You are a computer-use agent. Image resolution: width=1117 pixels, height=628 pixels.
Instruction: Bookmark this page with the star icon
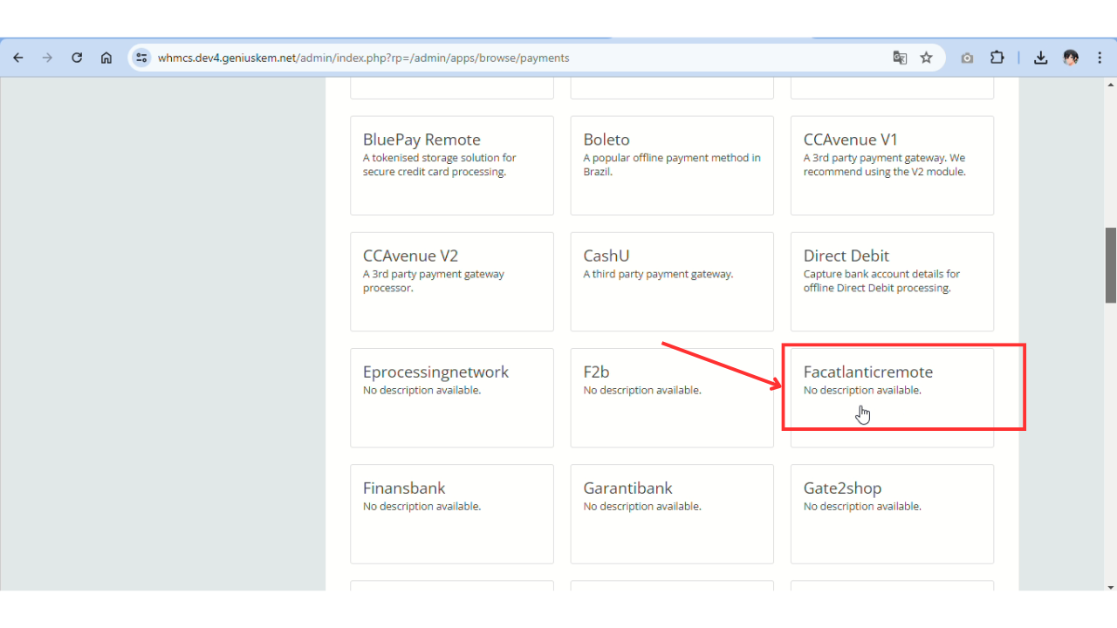(927, 58)
